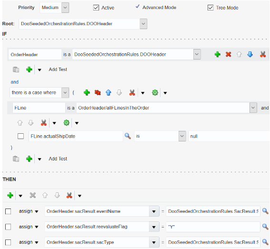Click green plus beside lower Add Test

pyautogui.click(x=29, y=159)
